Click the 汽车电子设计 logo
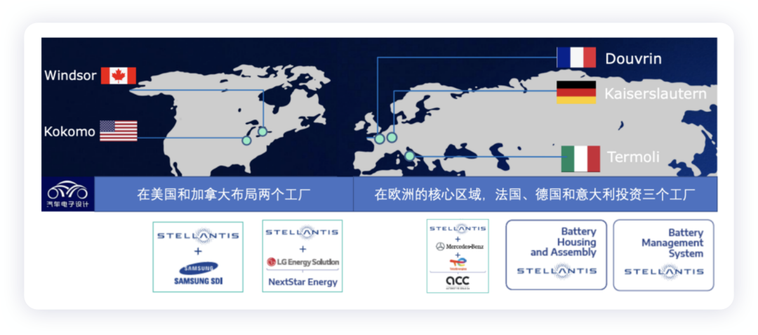The width and height of the screenshot is (758, 335). coord(67,194)
